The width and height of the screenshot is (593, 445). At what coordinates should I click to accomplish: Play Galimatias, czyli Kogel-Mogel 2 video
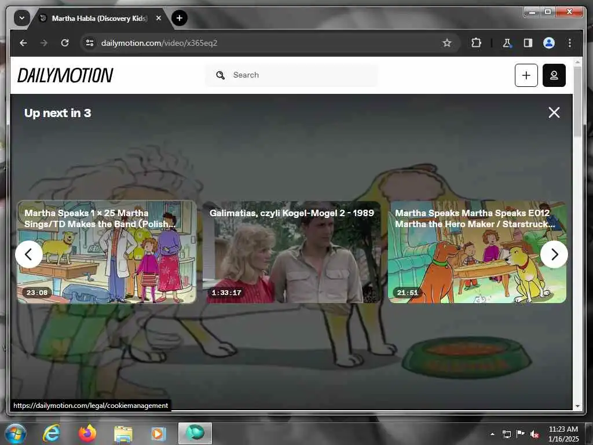pos(291,252)
